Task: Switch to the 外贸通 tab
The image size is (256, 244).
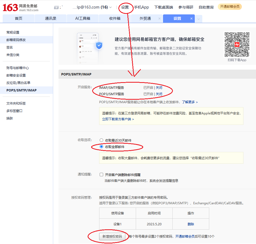Action: tap(145, 19)
